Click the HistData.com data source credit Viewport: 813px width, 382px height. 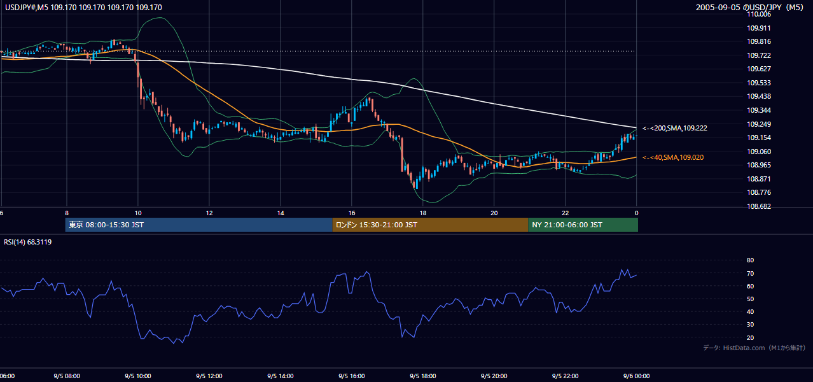pyautogui.click(x=754, y=348)
